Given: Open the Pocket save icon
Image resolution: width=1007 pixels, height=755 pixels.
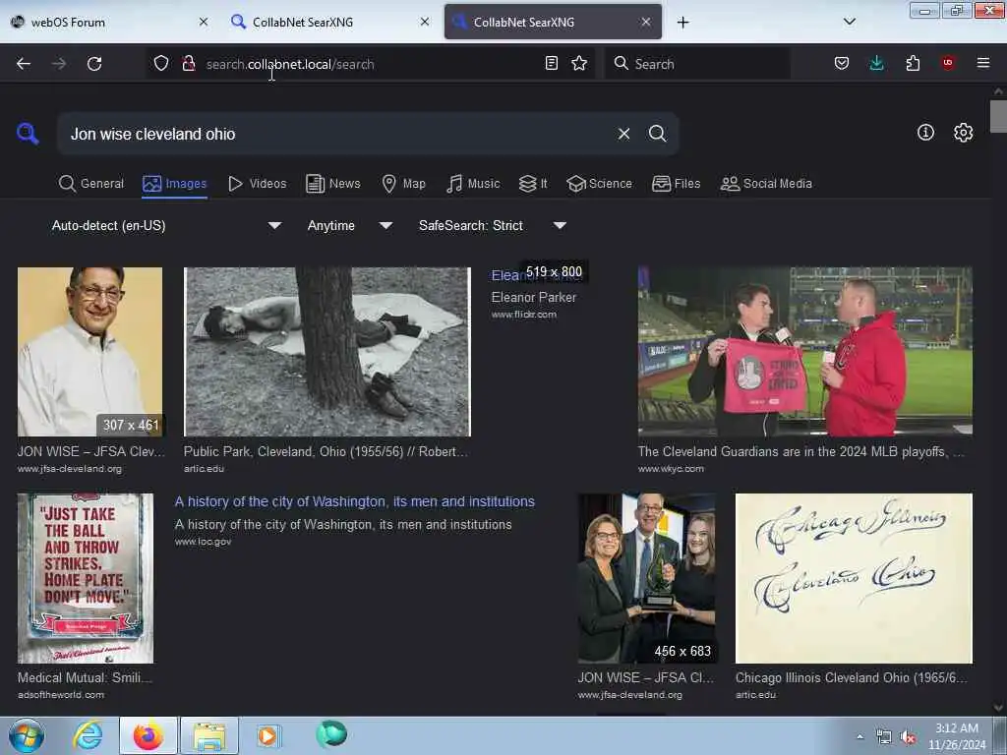Looking at the screenshot, I should 842,63.
